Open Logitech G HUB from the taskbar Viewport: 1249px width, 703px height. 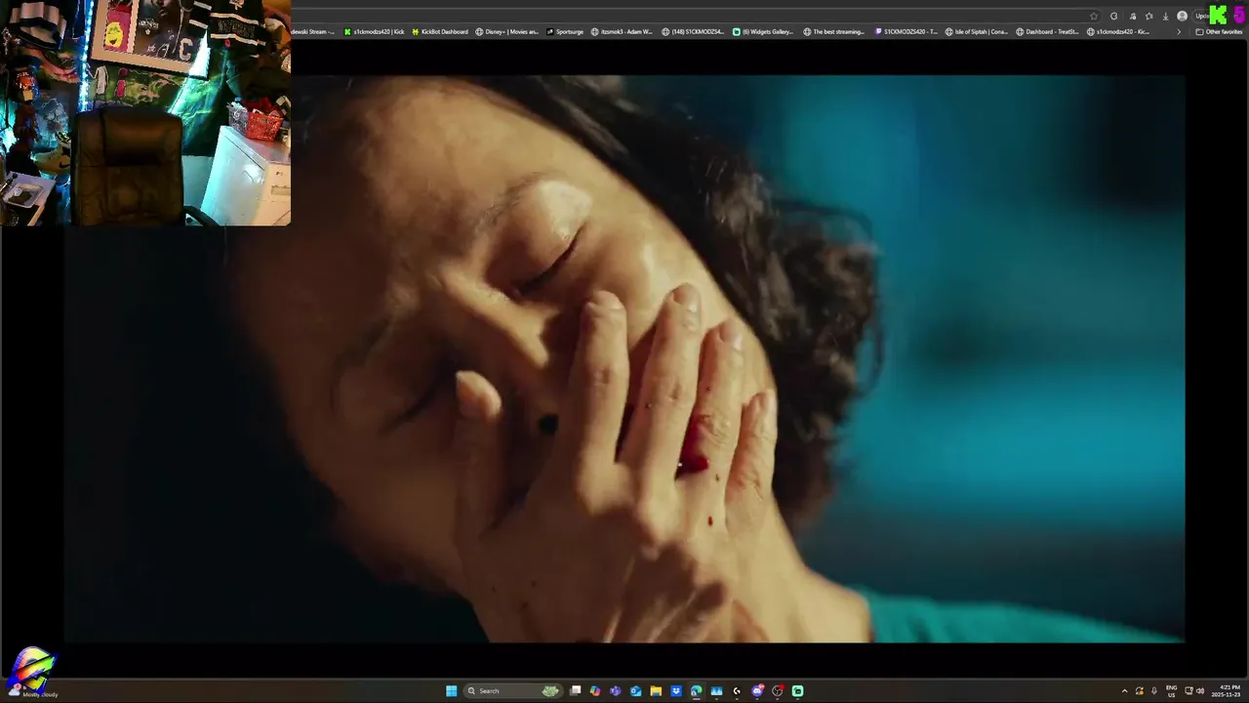click(x=737, y=690)
